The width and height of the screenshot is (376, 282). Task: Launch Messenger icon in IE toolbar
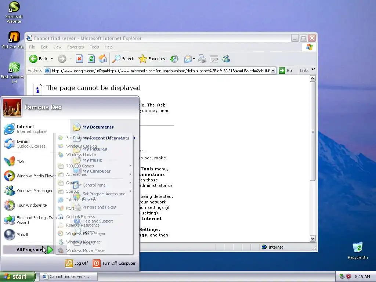coord(226,59)
